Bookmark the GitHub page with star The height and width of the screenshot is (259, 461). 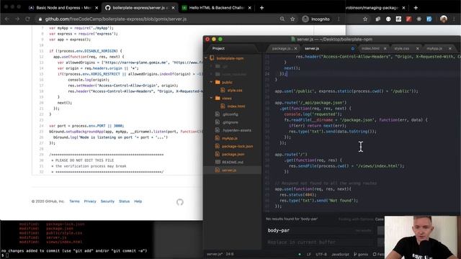click(x=292, y=19)
